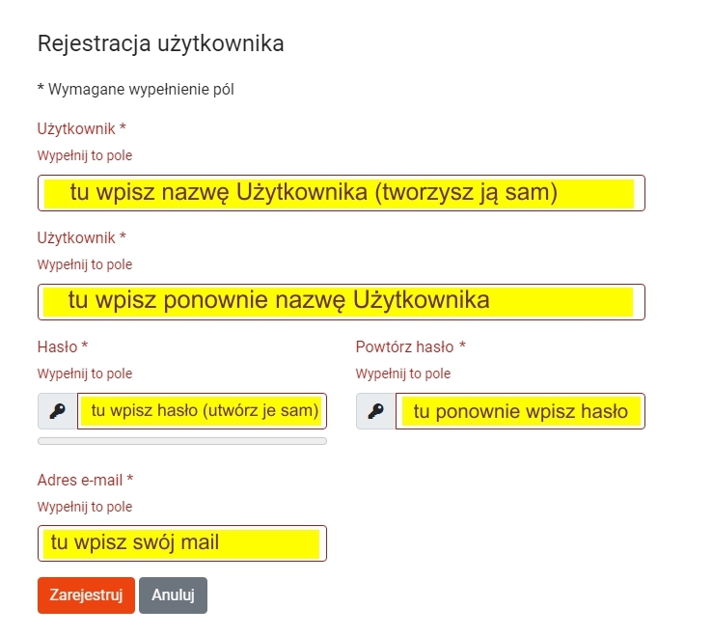Click Wypełnij to pole error under Adres e-mail
This screenshot has height=636, width=712.
pos(85,507)
